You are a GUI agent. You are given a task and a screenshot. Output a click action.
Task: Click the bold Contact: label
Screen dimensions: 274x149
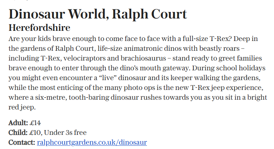22,142
